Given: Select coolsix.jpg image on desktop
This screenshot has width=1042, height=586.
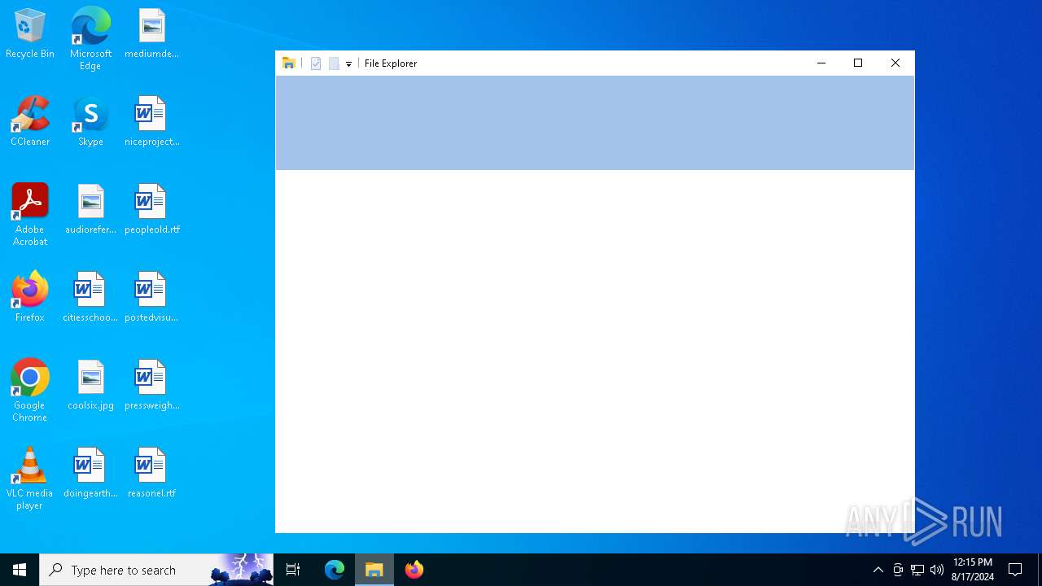Looking at the screenshot, I should [90, 386].
